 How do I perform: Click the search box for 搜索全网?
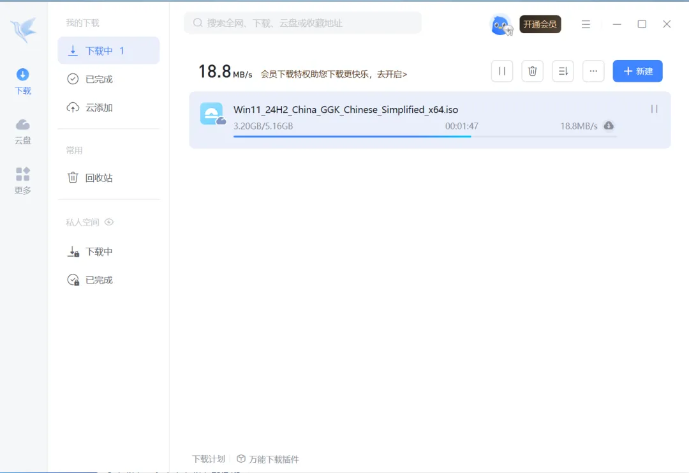302,23
